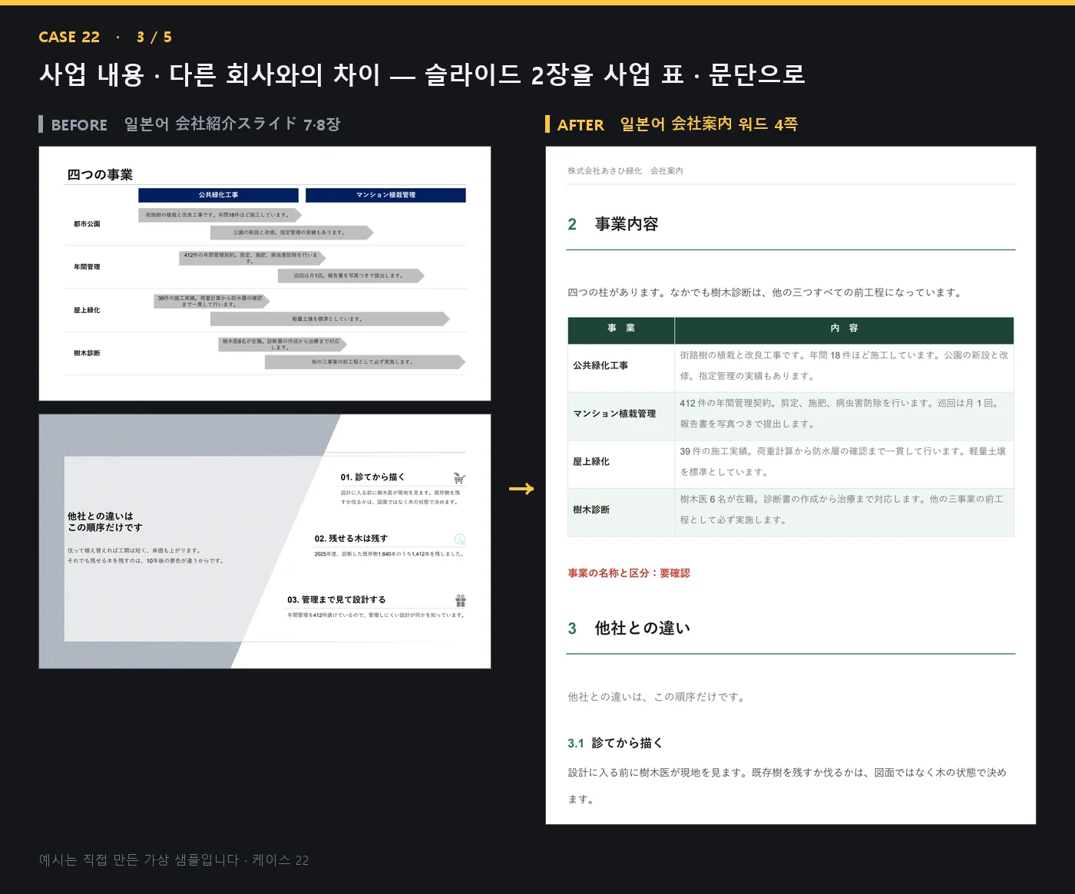Click the red note 事業の名称と区分：要確認

pyautogui.click(x=629, y=573)
